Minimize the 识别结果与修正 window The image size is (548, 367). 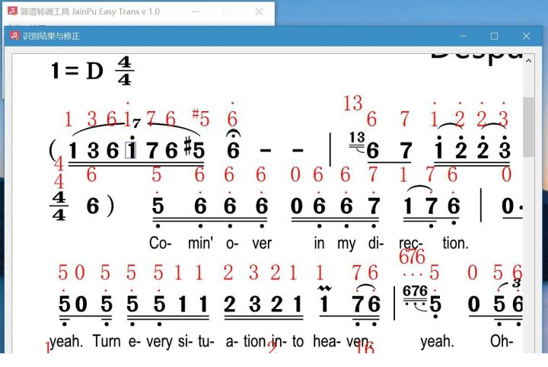(x=463, y=36)
